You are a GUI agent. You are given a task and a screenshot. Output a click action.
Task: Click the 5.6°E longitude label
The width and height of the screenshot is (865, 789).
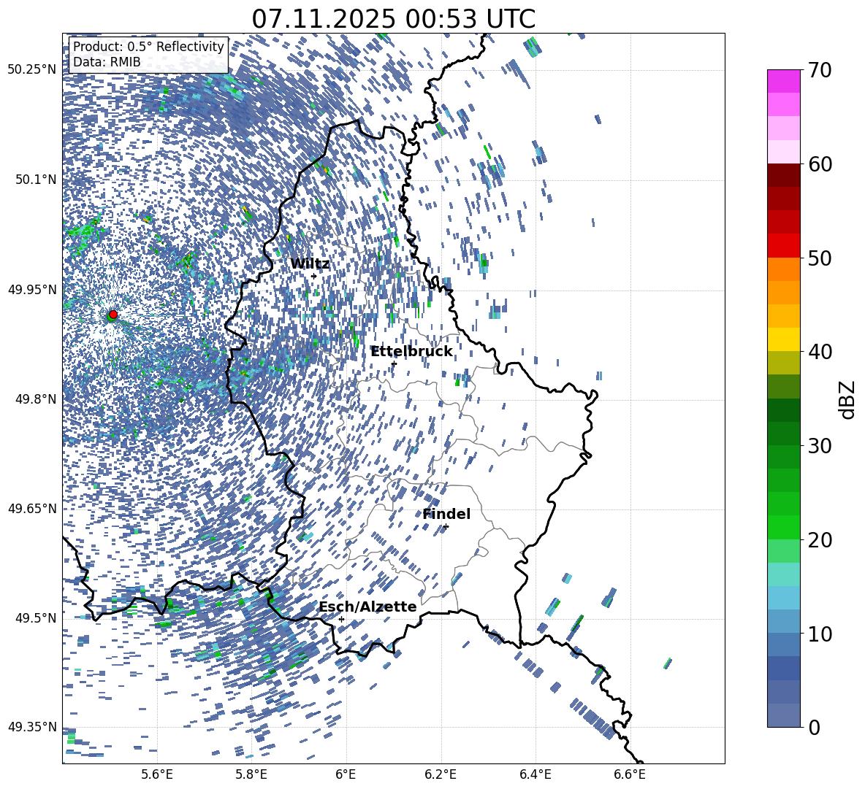point(157,774)
